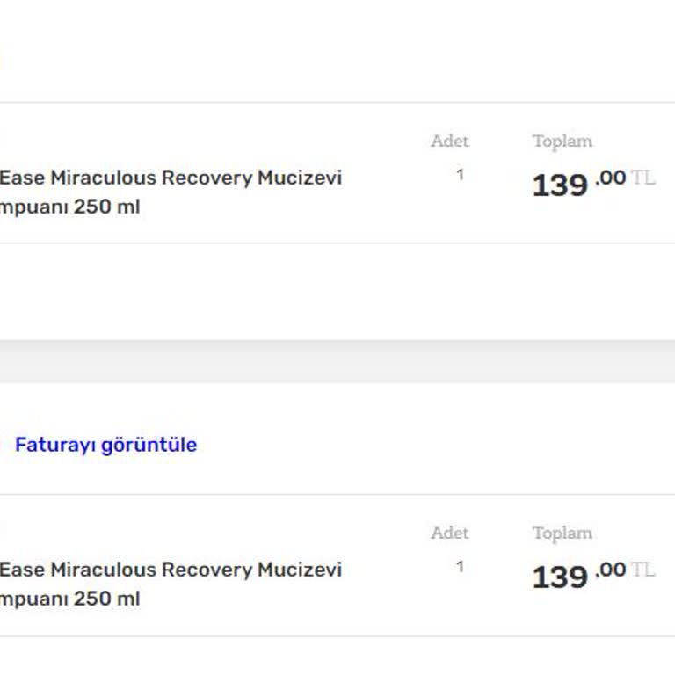Click the TL currency label in second order

click(642, 570)
